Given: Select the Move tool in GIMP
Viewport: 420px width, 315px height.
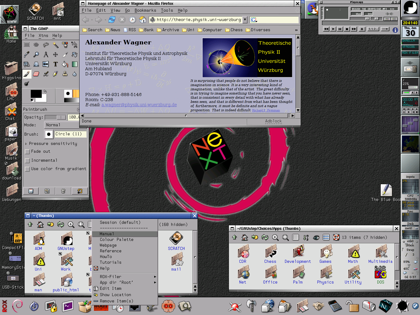Looking at the screenshot, I should click(x=55, y=55).
